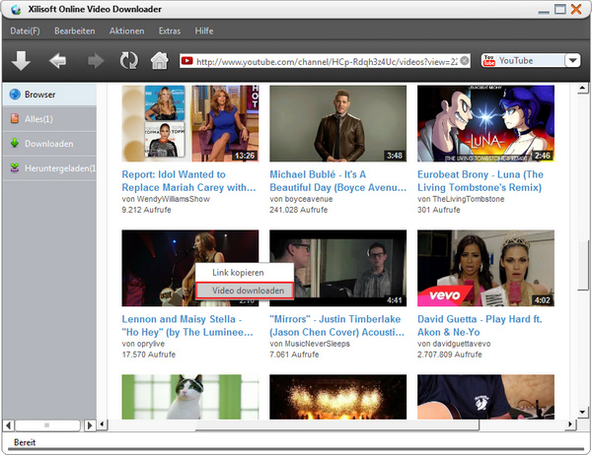
Task: Open the Report: Idol Wanted video link
Action: click(188, 181)
